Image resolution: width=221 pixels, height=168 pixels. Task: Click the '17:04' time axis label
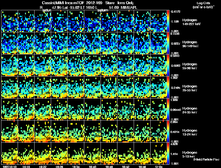tap(159, 167)
